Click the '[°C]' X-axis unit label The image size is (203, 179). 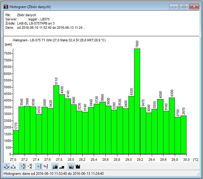click(x=196, y=160)
